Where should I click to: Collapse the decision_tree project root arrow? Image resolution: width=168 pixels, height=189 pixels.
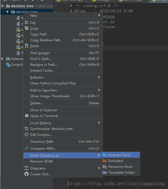(x=3, y=6)
